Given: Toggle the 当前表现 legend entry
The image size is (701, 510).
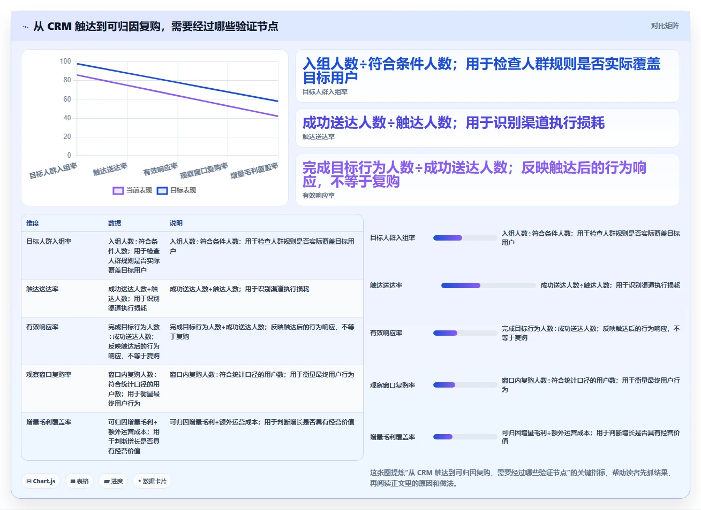Looking at the screenshot, I should [132, 190].
